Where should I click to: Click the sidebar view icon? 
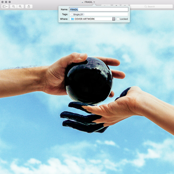4,6
